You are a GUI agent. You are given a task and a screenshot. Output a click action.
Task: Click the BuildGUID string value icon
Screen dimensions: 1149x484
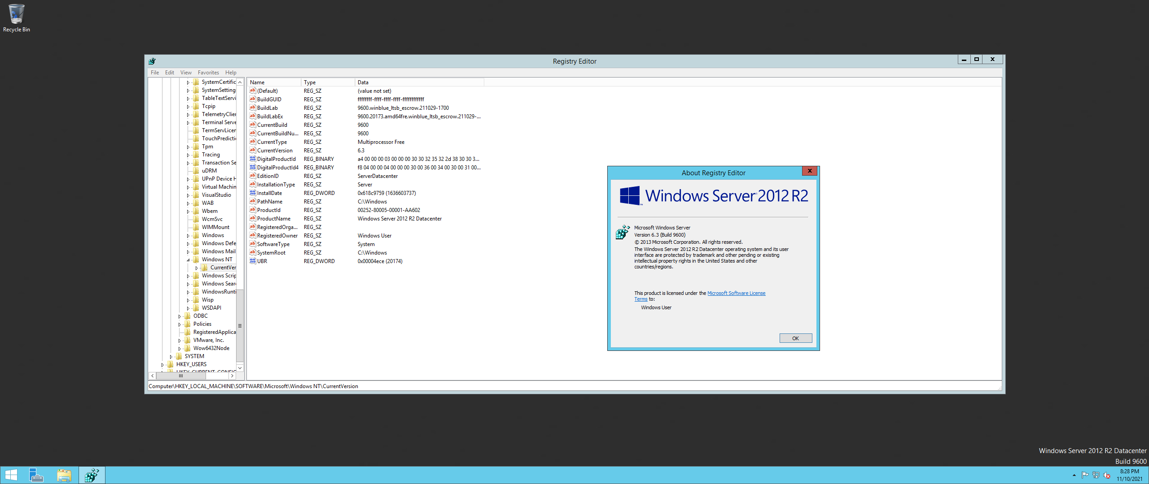pos(253,99)
